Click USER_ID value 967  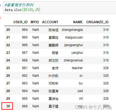[x=25, y=53]
